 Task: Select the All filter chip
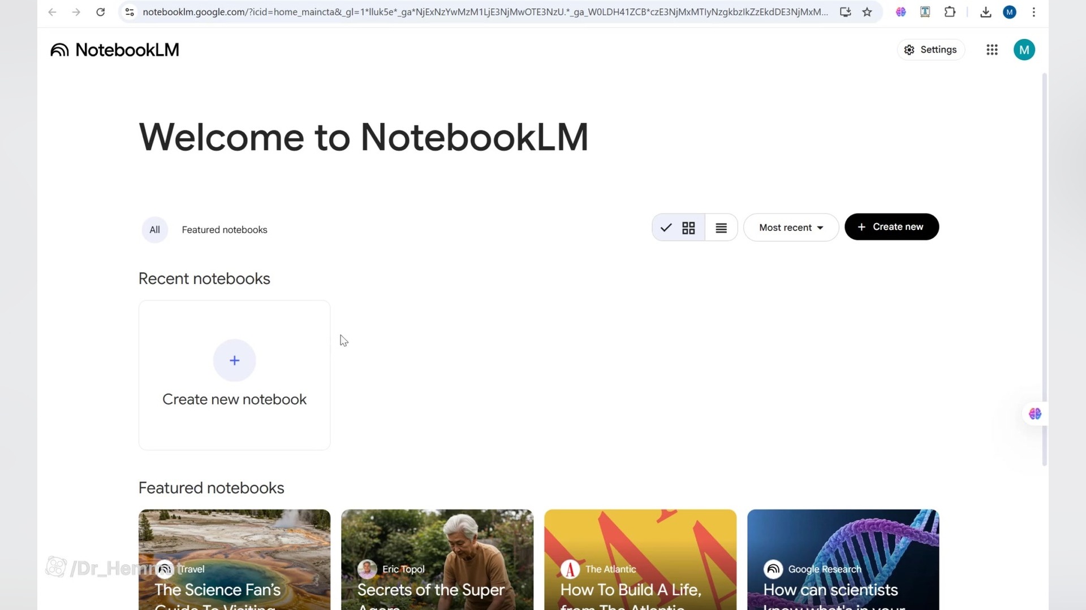coord(154,230)
